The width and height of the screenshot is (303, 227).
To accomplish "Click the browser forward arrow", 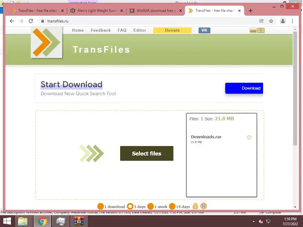I will (x=21, y=21).
